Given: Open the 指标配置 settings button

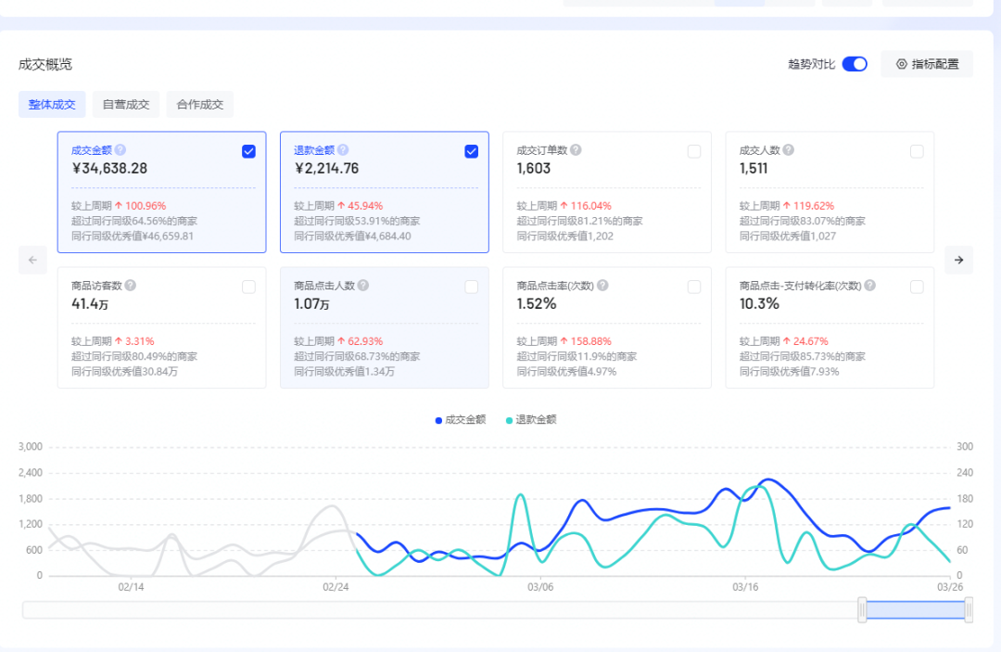Looking at the screenshot, I should pyautogui.click(x=927, y=64).
